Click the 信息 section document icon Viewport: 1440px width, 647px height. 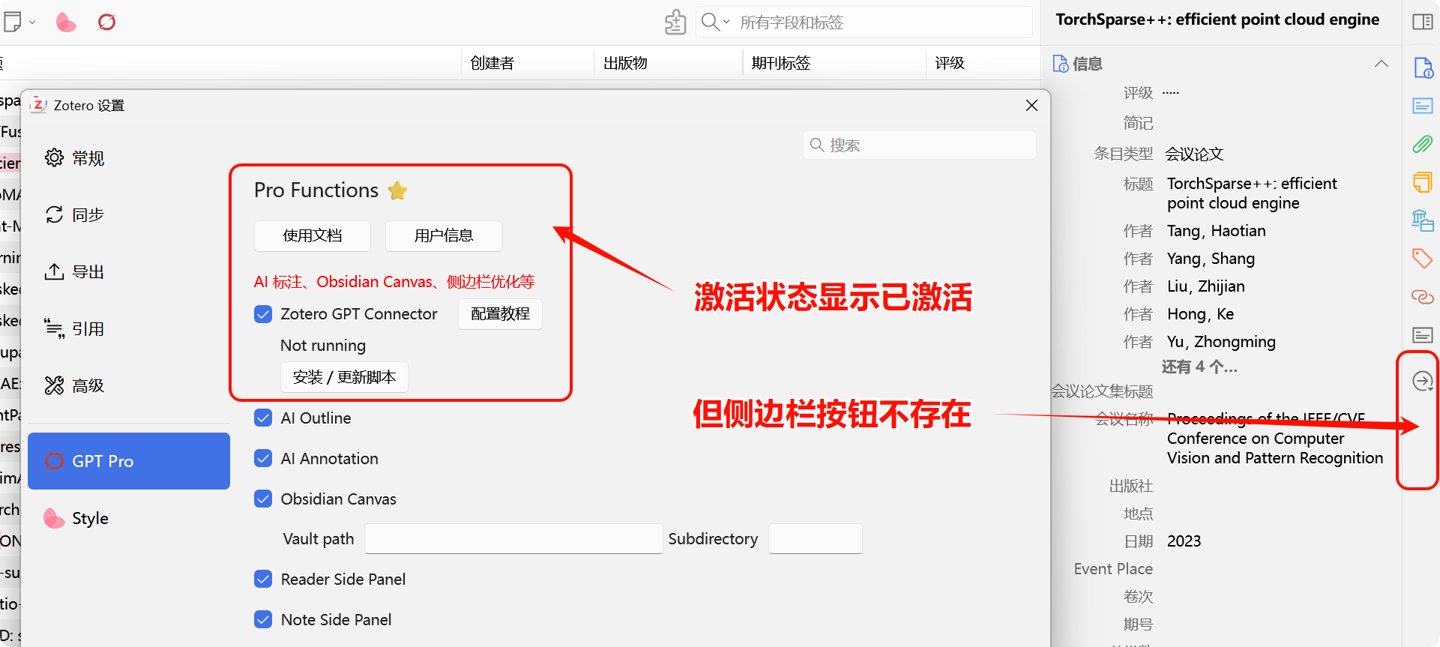click(1061, 64)
